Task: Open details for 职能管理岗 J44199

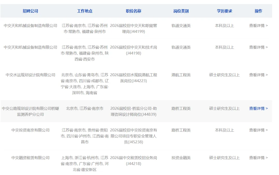Action: (258, 26)
